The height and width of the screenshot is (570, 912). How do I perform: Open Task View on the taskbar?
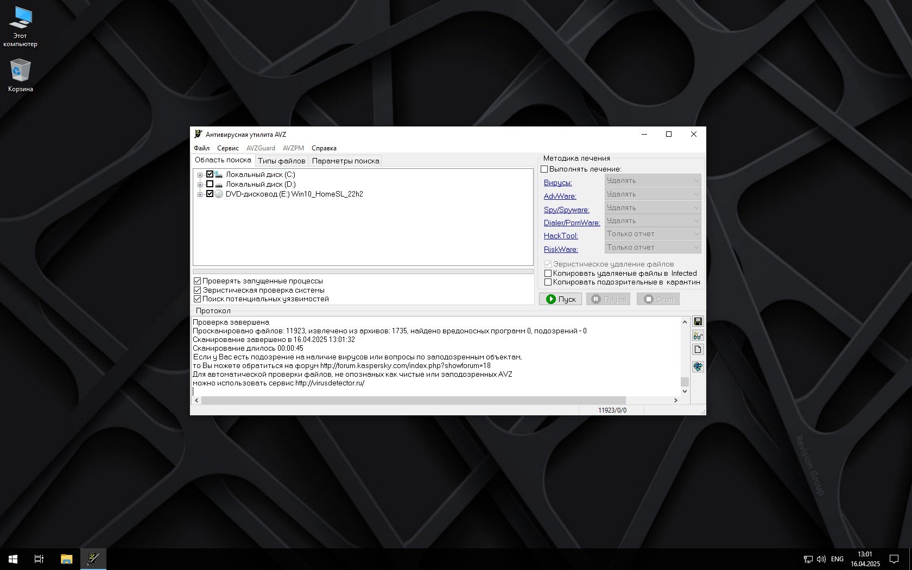tap(39, 559)
